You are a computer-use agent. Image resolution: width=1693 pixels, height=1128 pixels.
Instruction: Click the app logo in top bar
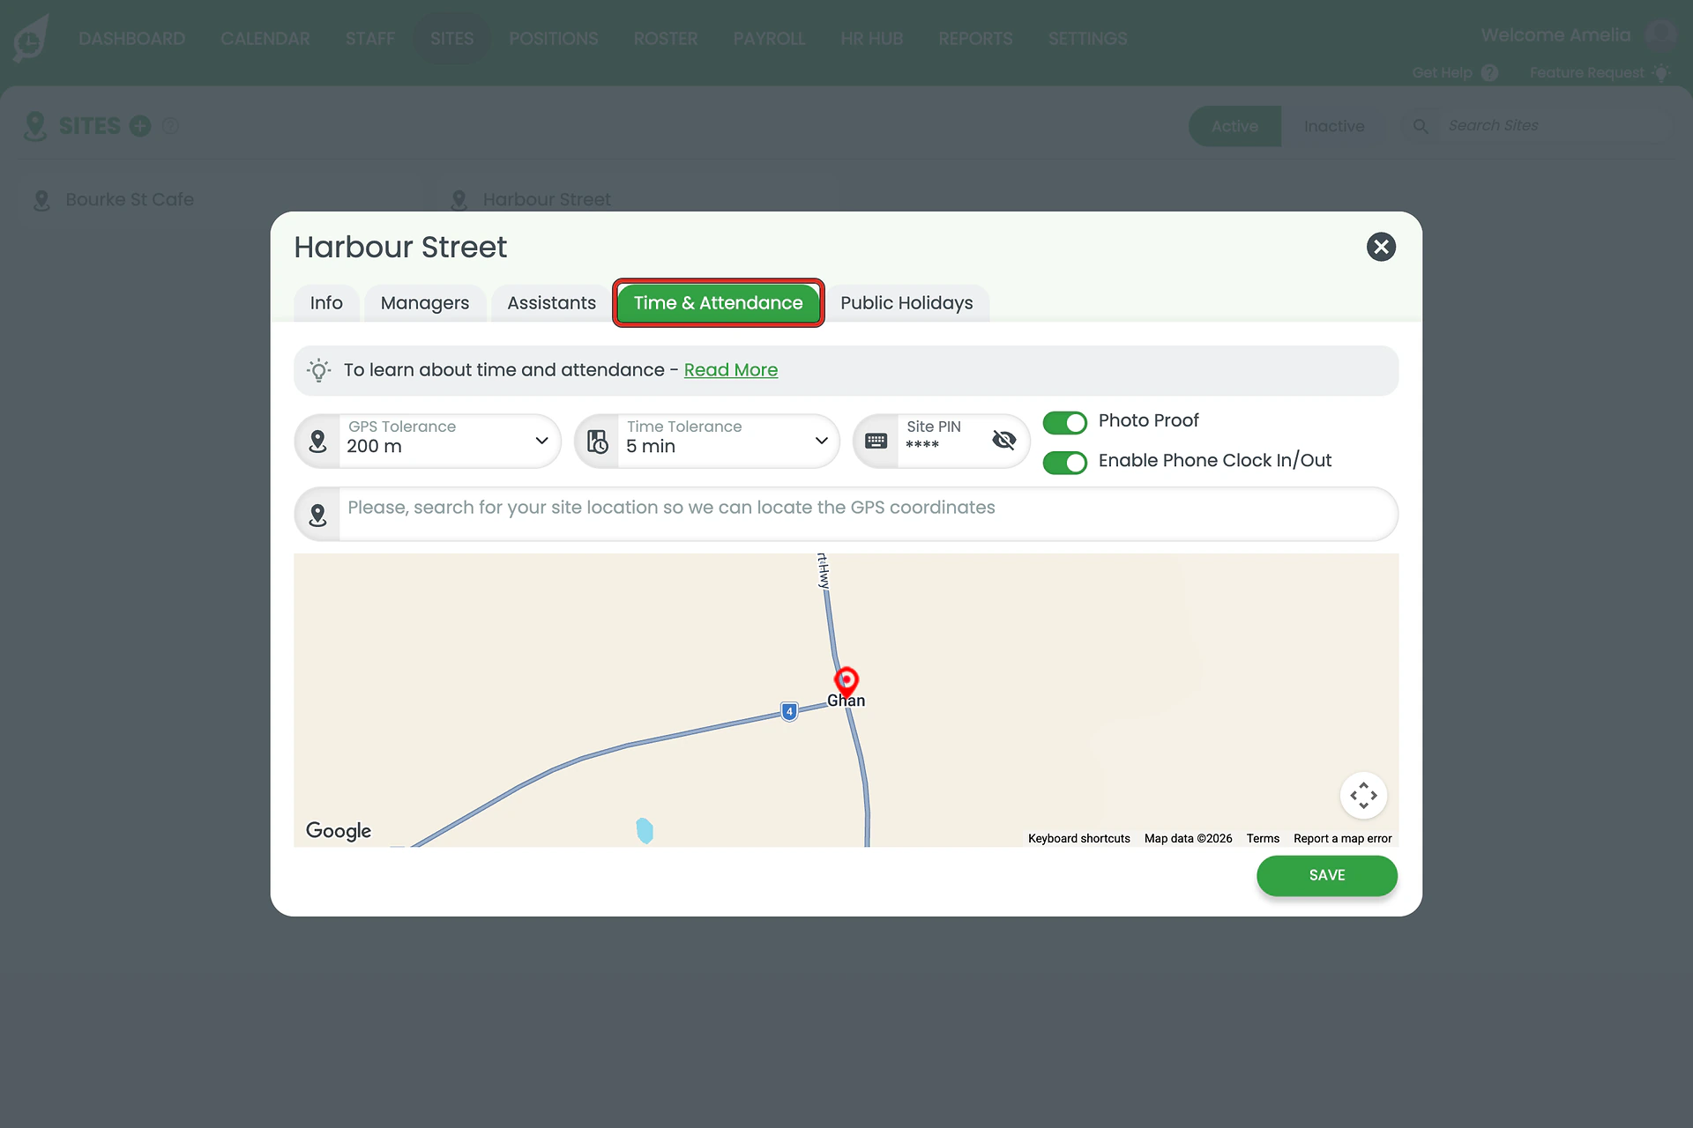pos(31,39)
